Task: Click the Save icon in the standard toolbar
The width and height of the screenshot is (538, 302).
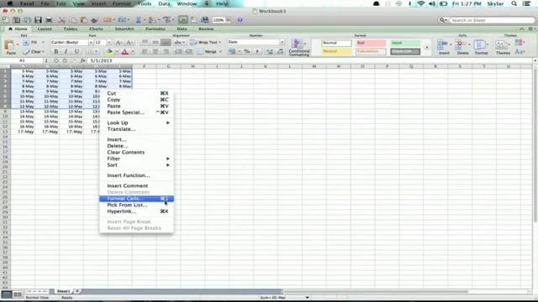Action: (x=38, y=20)
